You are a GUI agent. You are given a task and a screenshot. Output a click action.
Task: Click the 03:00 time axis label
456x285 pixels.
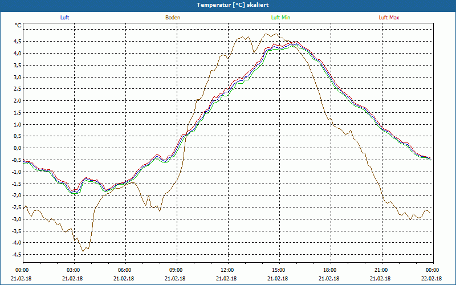tap(74, 270)
